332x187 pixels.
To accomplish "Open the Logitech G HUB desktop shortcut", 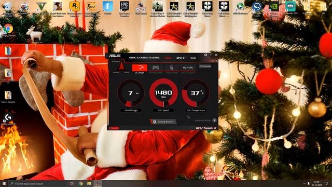I will click(x=8, y=119).
